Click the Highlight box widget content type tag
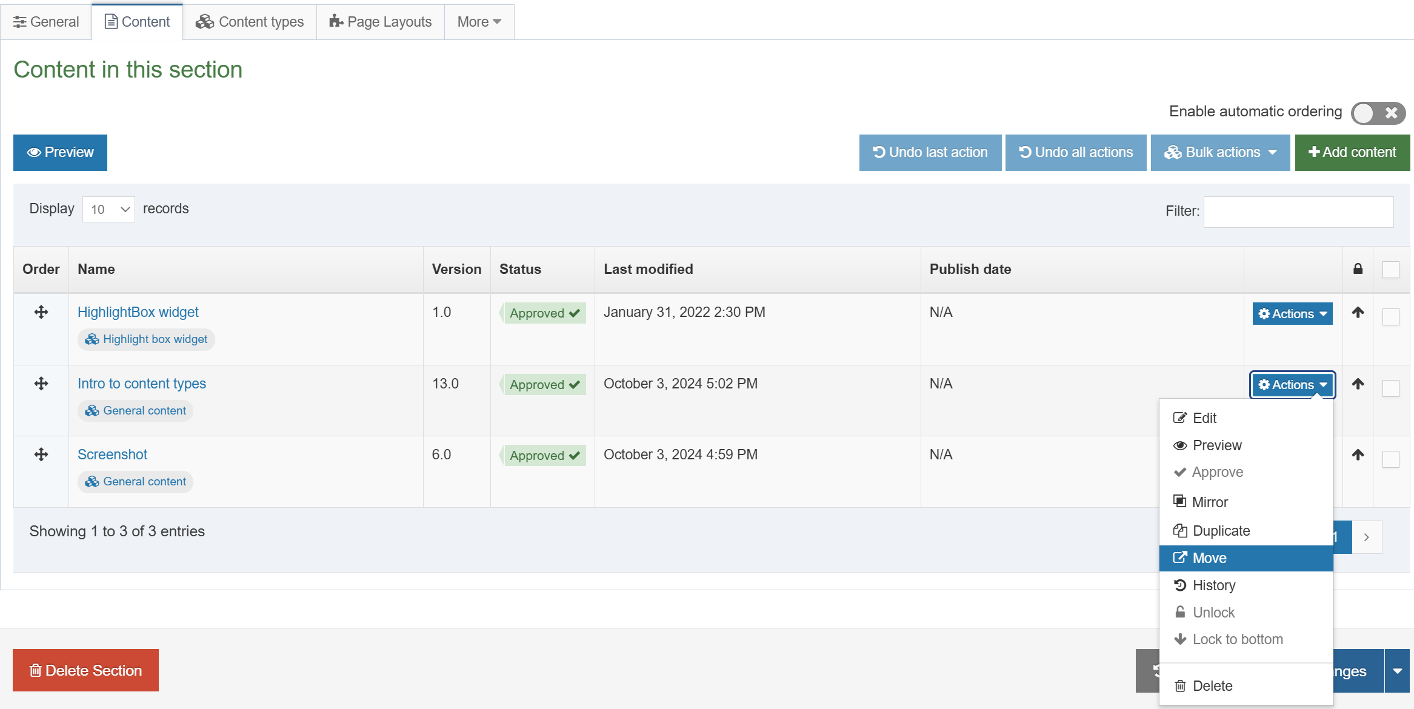This screenshot has height=709, width=1414. [146, 339]
